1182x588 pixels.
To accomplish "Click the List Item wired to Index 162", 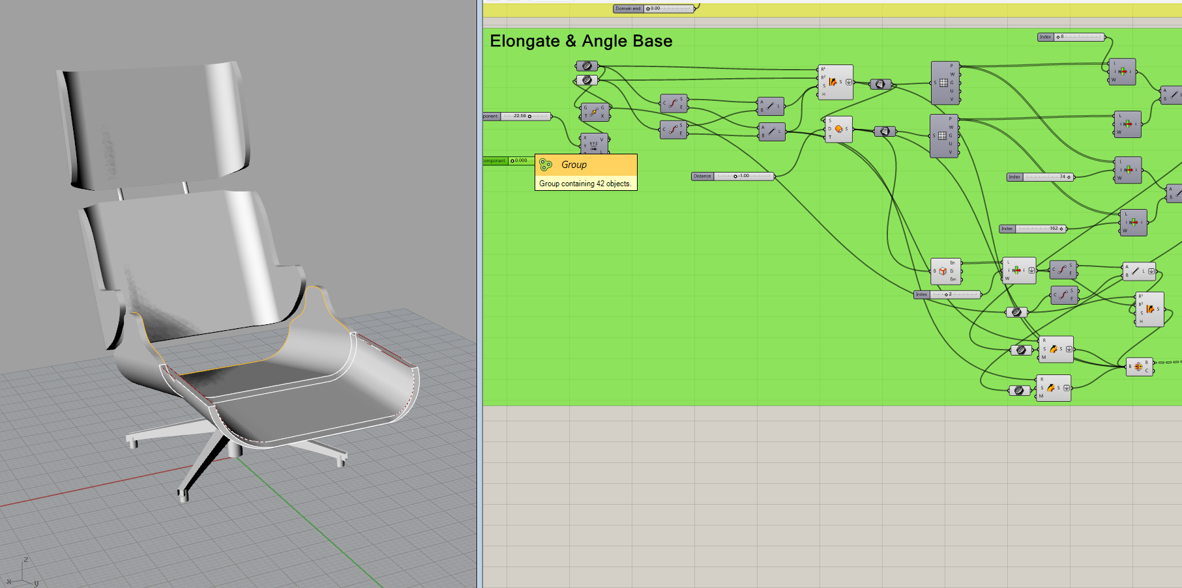I will [x=1133, y=222].
